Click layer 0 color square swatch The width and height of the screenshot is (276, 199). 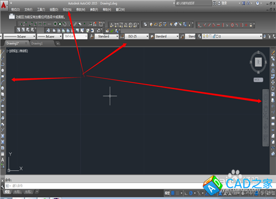point(217,36)
